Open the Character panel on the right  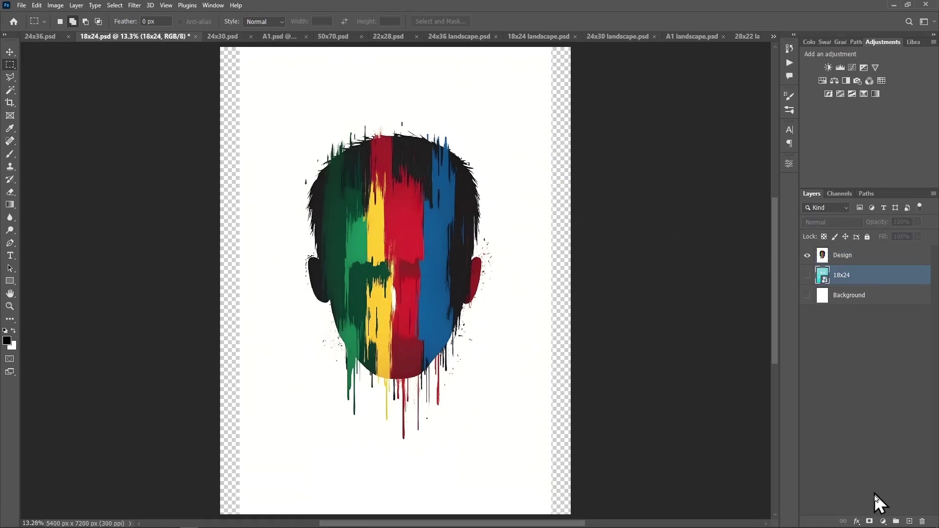[x=790, y=130]
